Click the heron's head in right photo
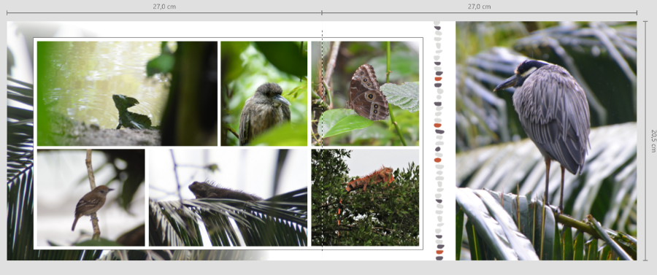This screenshot has height=275, width=657. [x=523, y=73]
